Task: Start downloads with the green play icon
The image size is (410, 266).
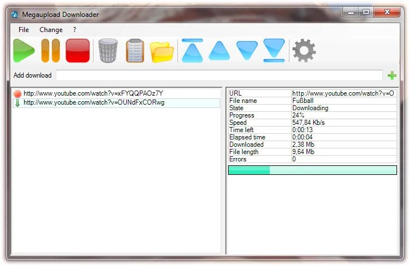Action: pos(24,51)
